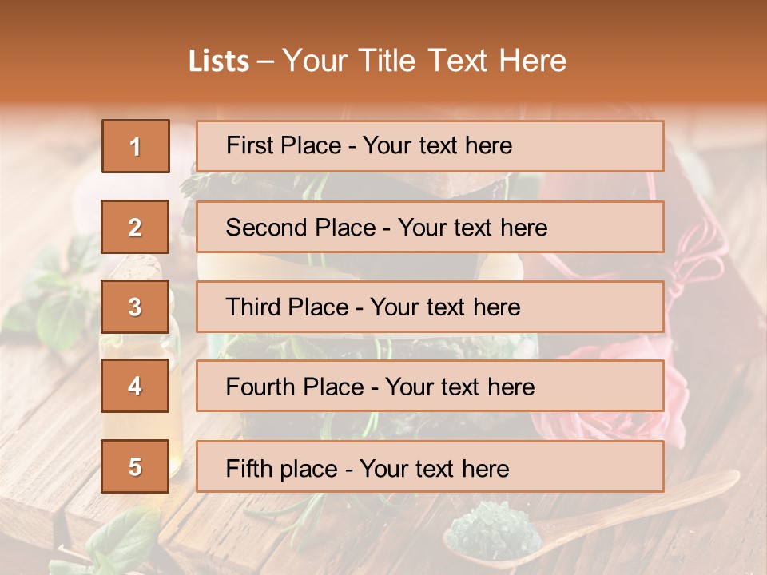Viewport: 767px width, 575px height.
Task: Click the number 3 box
Action: tap(135, 307)
